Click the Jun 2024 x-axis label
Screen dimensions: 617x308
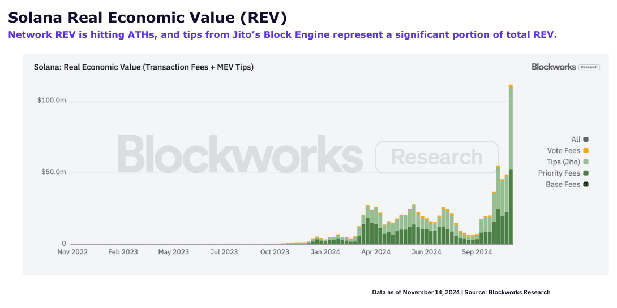pos(427,252)
